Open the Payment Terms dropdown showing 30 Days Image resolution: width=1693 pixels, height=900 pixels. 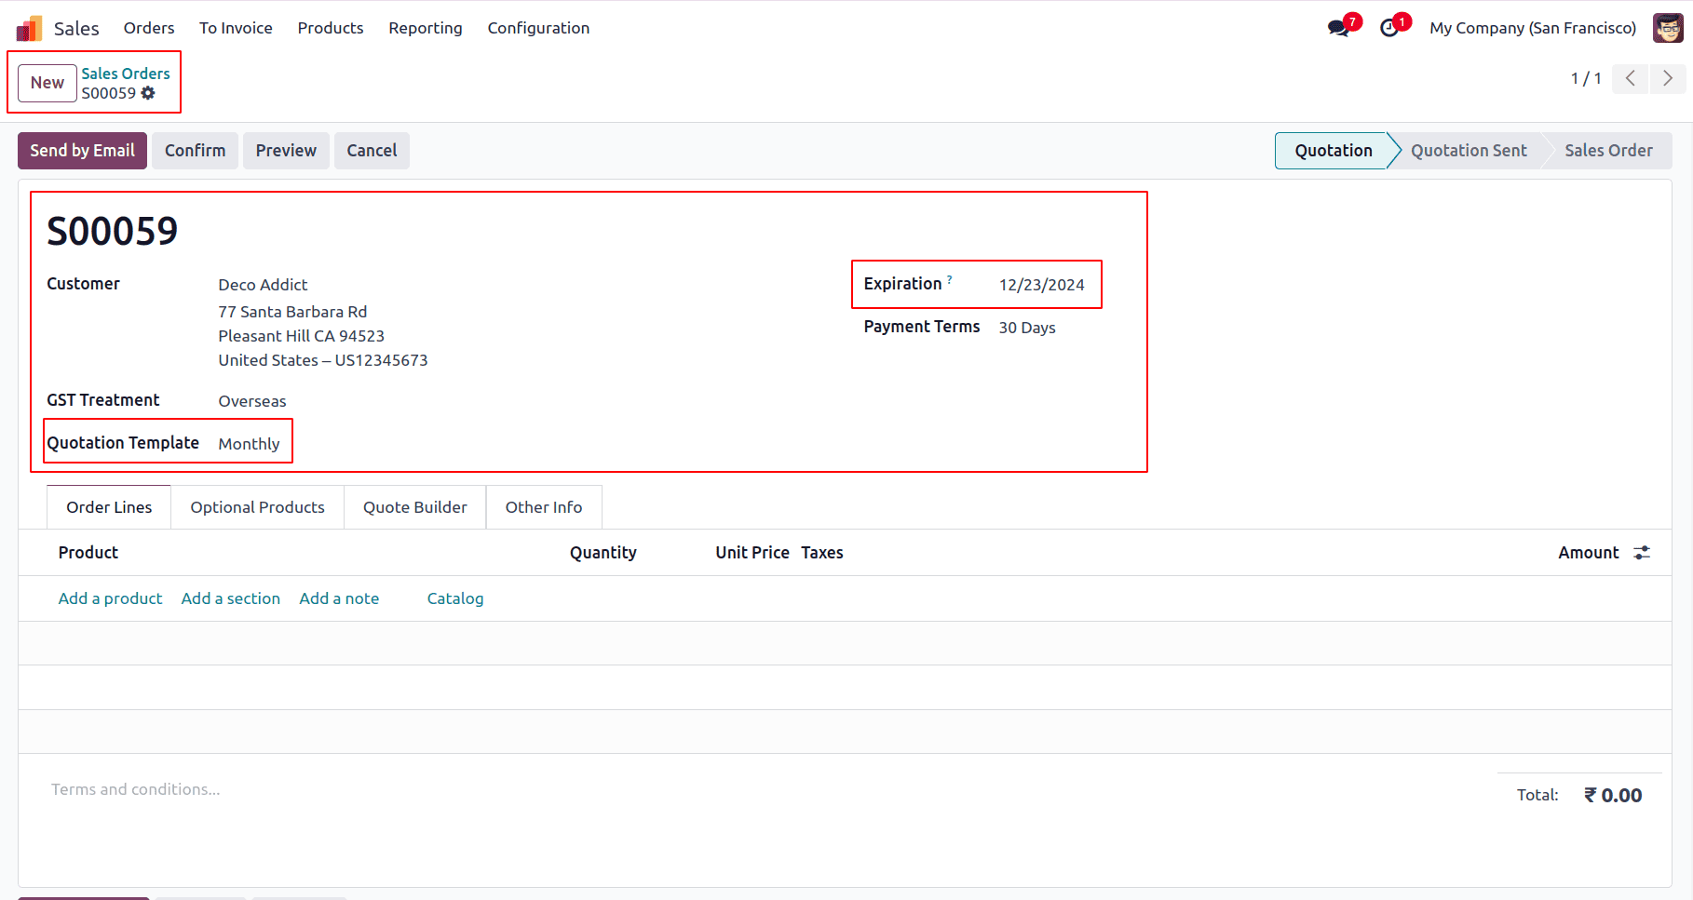(x=1027, y=328)
